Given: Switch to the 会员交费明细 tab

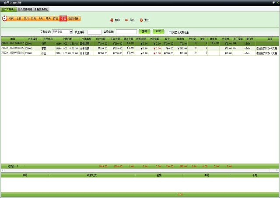Looking at the screenshot, I should (24, 9).
